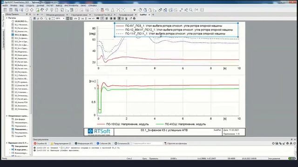Switch to the Географический tab

[x=126, y=14]
